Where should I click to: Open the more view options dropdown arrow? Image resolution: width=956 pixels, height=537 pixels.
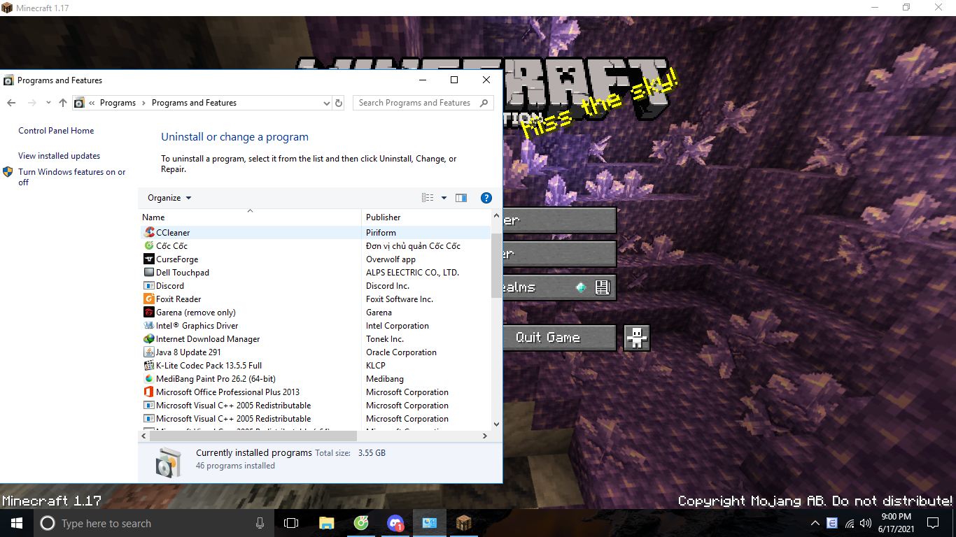pos(444,198)
